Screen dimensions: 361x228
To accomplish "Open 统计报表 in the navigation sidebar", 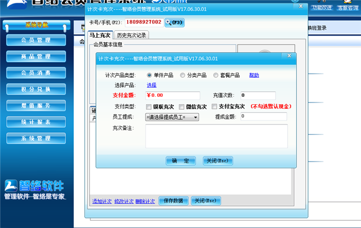I will [36, 122].
